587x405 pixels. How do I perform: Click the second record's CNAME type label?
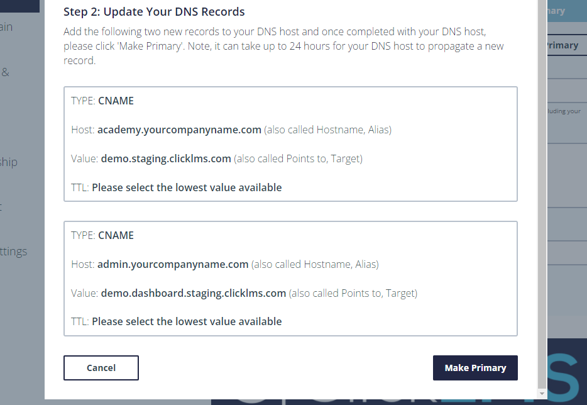click(116, 235)
